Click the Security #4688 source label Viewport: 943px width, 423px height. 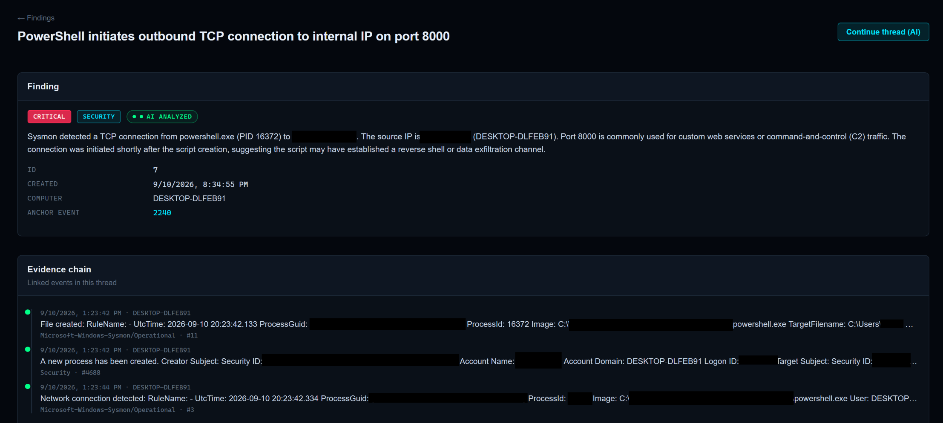pos(70,373)
